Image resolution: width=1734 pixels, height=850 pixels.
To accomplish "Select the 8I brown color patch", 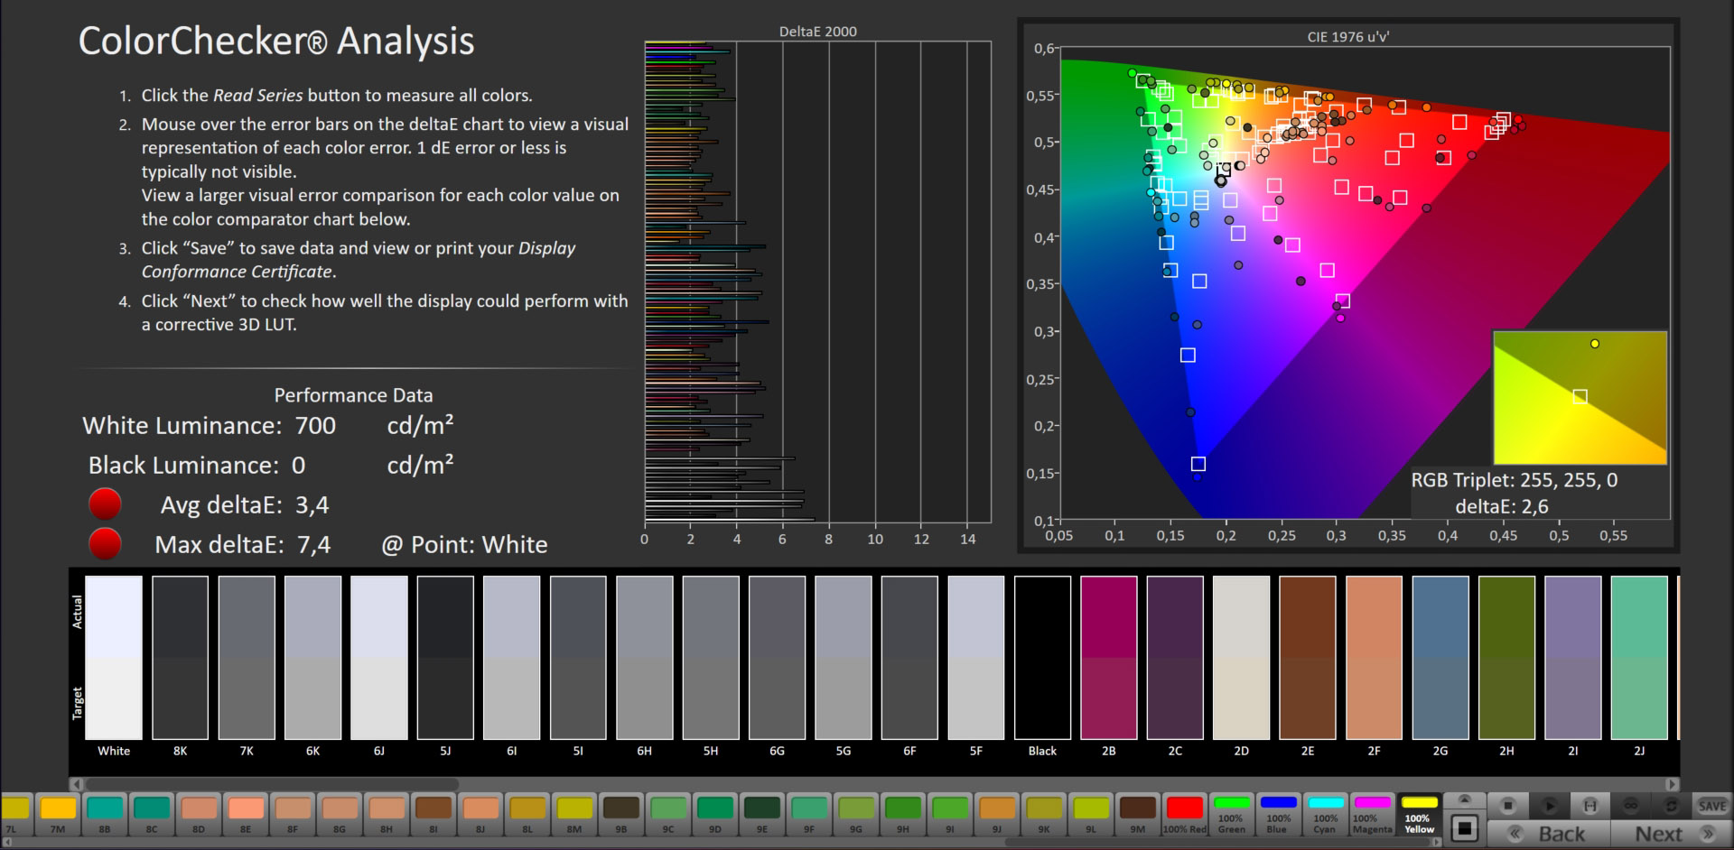I will pyautogui.click(x=433, y=813).
